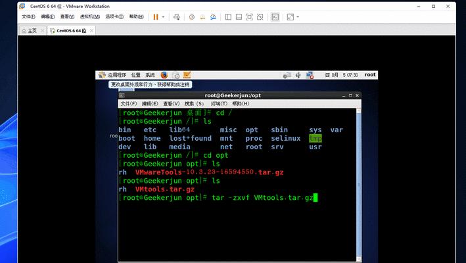Click the root user menu in panel

[370, 74]
